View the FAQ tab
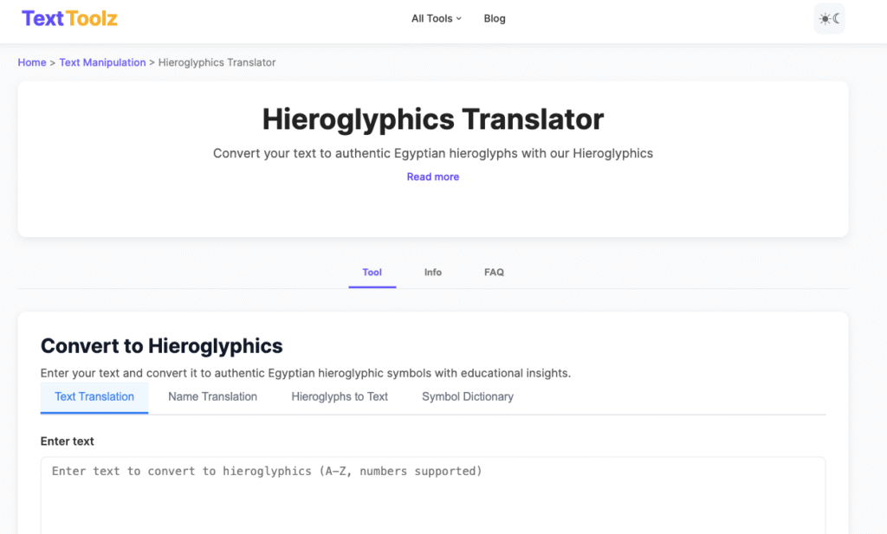Screen dimensions: 887x534 [x=494, y=272]
